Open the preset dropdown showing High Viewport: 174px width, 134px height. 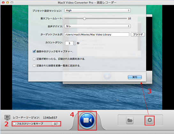pos(97,11)
